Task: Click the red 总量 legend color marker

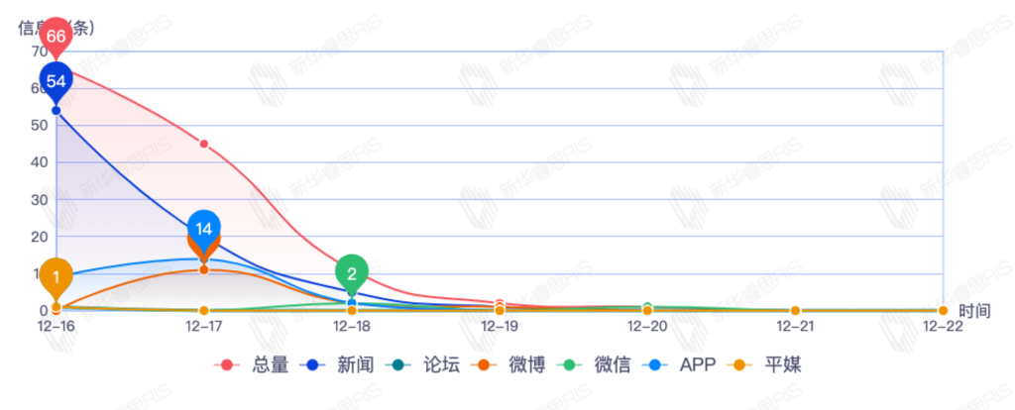Action: (x=228, y=364)
